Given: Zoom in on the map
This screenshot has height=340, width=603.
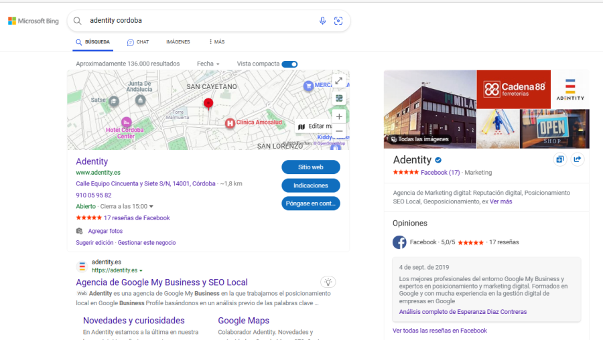Looking at the screenshot, I should tap(339, 116).
